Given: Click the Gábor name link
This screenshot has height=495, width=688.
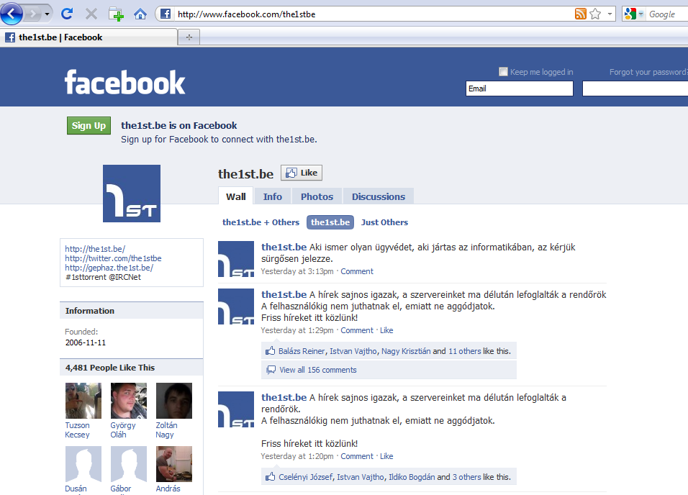Looking at the screenshot, I should click(x=121, y=489).
